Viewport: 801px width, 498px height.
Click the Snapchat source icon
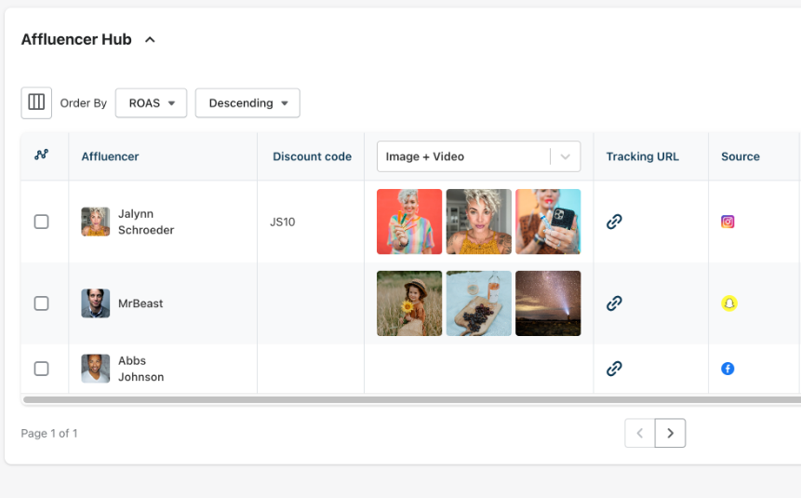(729, 303)
